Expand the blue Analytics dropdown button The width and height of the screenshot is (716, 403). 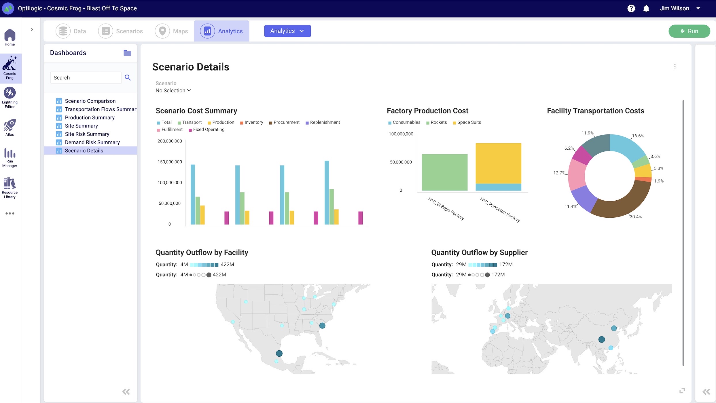click(x=287, y=31)
